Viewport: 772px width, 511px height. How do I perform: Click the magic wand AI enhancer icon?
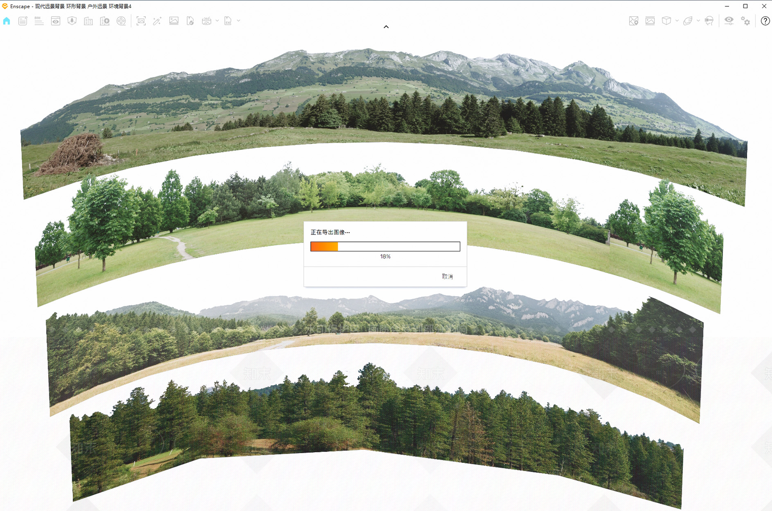tap(157, 21)
